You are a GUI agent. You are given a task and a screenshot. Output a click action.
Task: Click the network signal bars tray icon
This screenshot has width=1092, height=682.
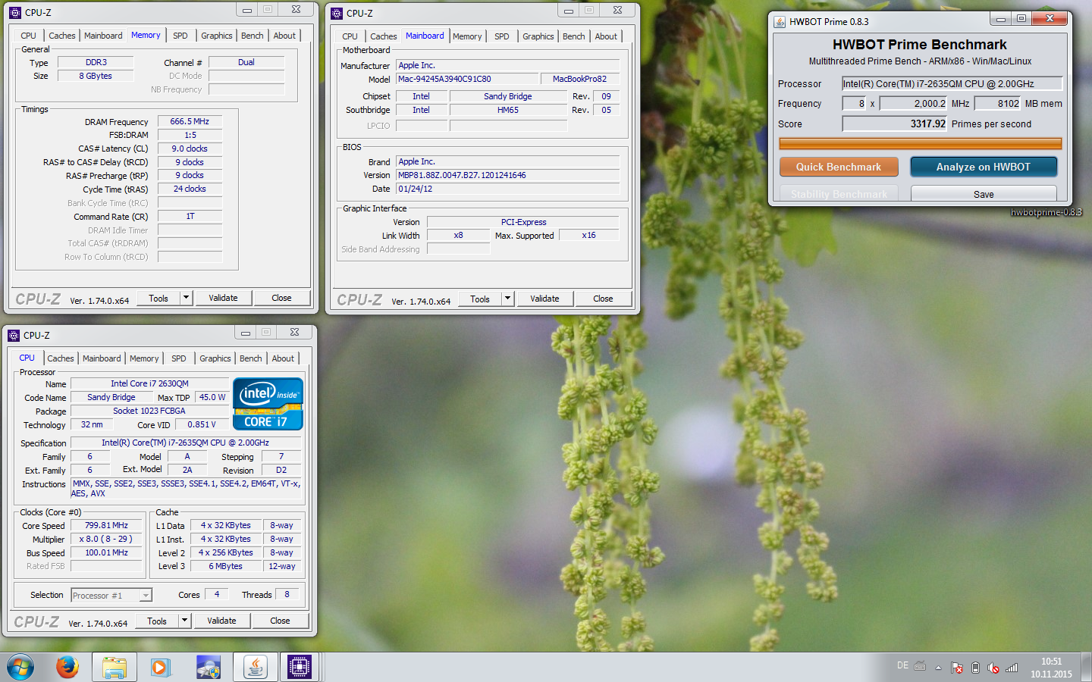point(1012,668)
